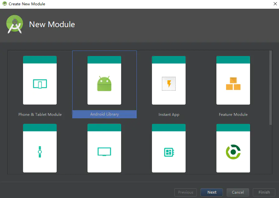Click the Feature Module label
279x198 pixels.
(x=233, y=114)
